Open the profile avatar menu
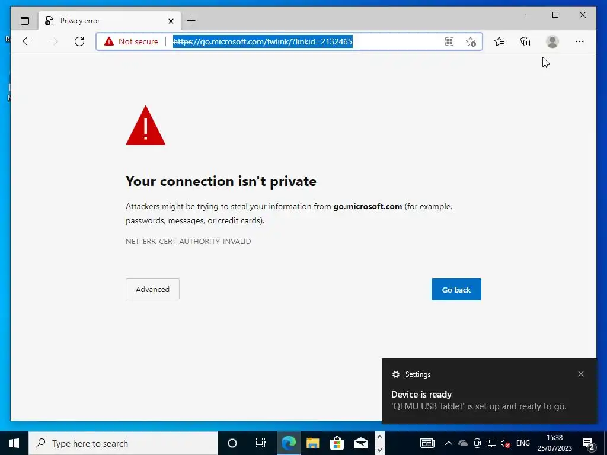Image resolution: width=607 pixels, height=455 pixels. point(552,41)
